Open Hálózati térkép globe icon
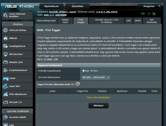Screen dimensions: 166x126 tap(6, 30)
